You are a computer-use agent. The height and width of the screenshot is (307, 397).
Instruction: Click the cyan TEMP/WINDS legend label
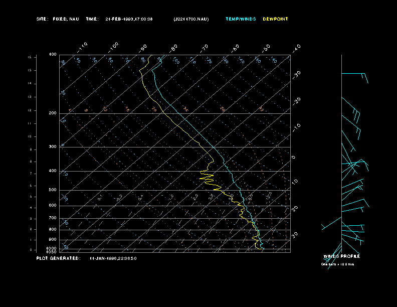tap(241, 19)
